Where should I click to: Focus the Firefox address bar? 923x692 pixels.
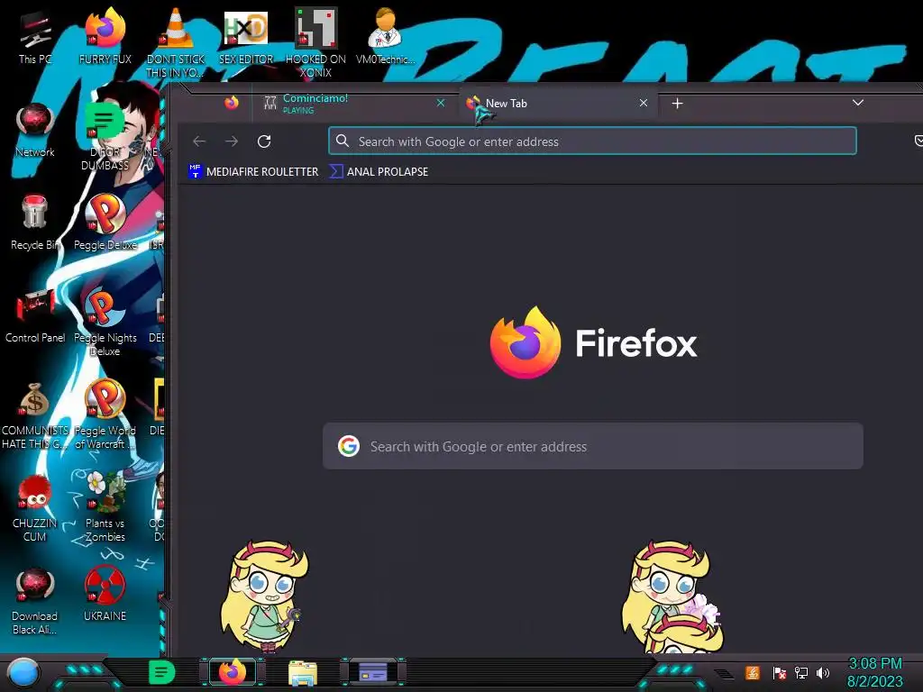[x=592, y=141]
